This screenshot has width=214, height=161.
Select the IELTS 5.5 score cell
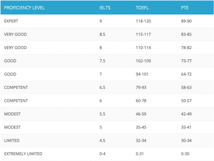(102, 114)
